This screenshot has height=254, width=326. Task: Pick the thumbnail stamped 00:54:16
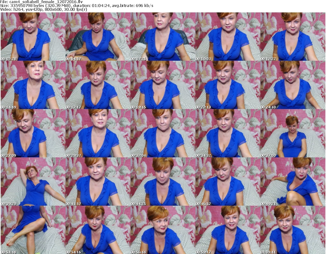(98, 230)
